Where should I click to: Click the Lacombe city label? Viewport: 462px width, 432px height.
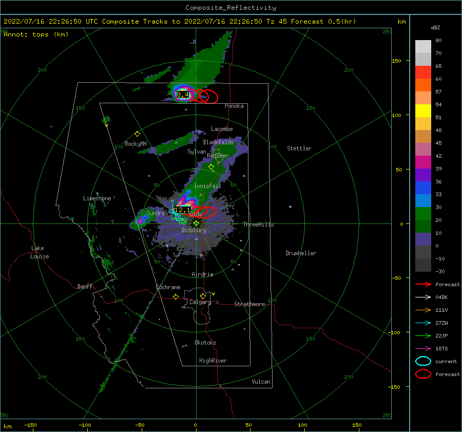[222, 129]
